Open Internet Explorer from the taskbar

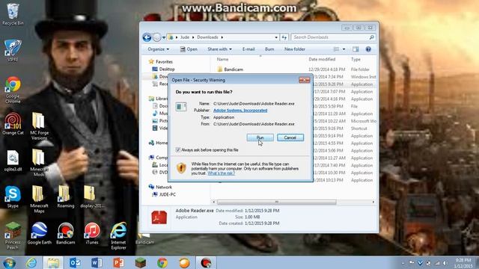[x=31, y=262]
